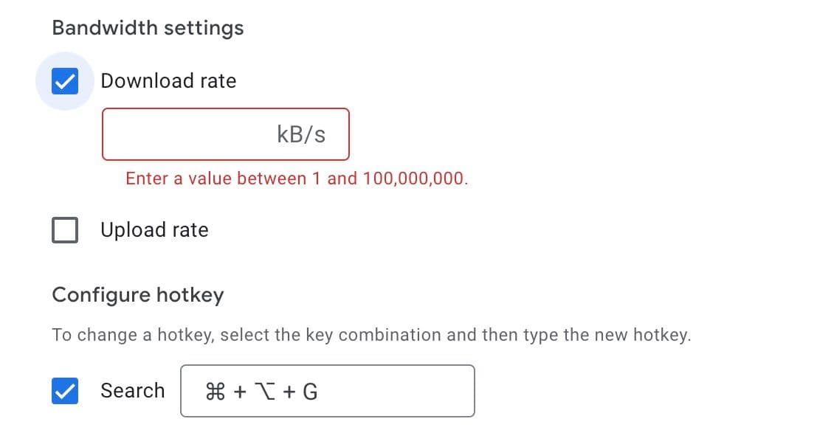This screenshot has width=834, height=444.
Task: Enable the Upload rate checkbox
Action: click(x=65, y=230)
